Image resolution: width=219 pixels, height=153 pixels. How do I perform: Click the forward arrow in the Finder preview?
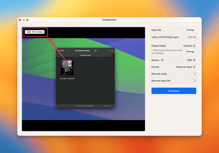coord(72,50)
